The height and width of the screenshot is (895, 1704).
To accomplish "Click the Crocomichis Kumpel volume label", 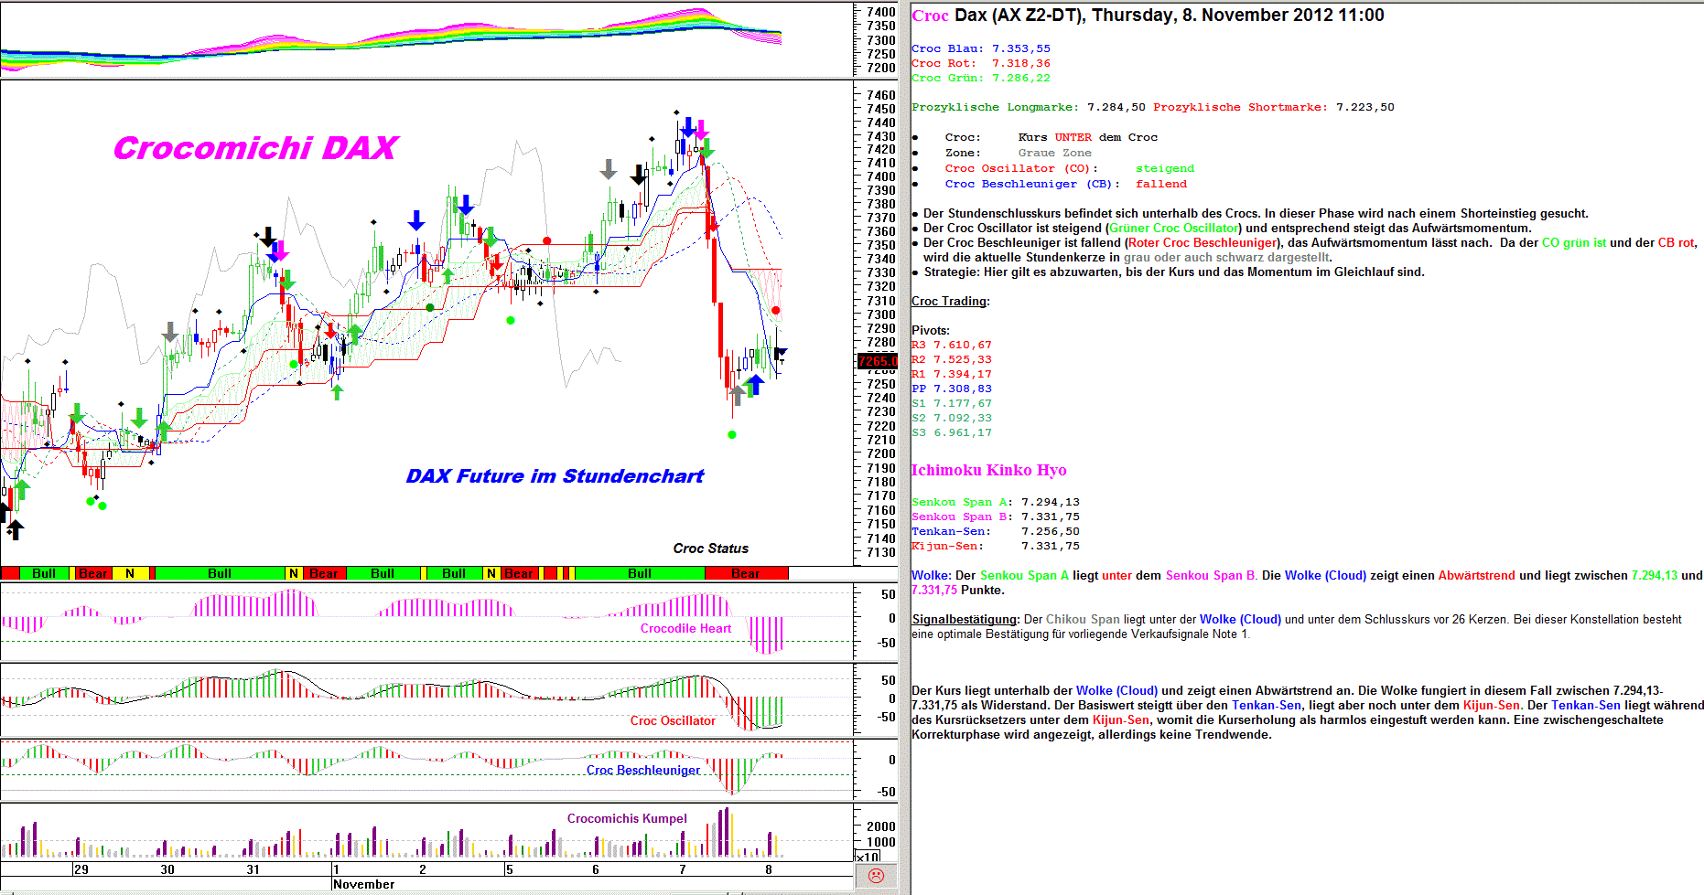I will tap(627, 818).
